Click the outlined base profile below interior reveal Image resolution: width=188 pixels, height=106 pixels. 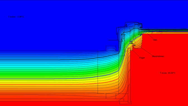(126, 103)
